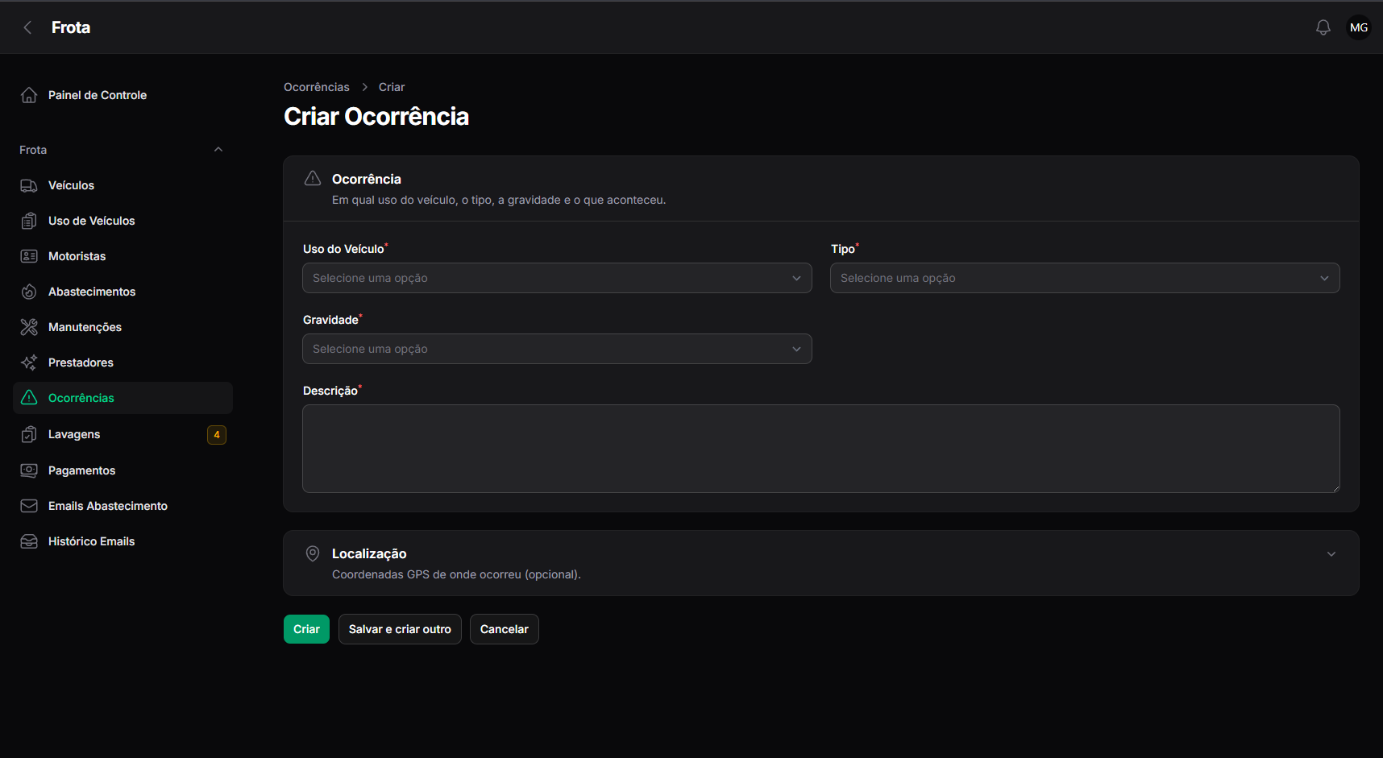1383x758 pixels.
Task: Click the Manutenções wrench icon
Action: click(x=29, y=327)
